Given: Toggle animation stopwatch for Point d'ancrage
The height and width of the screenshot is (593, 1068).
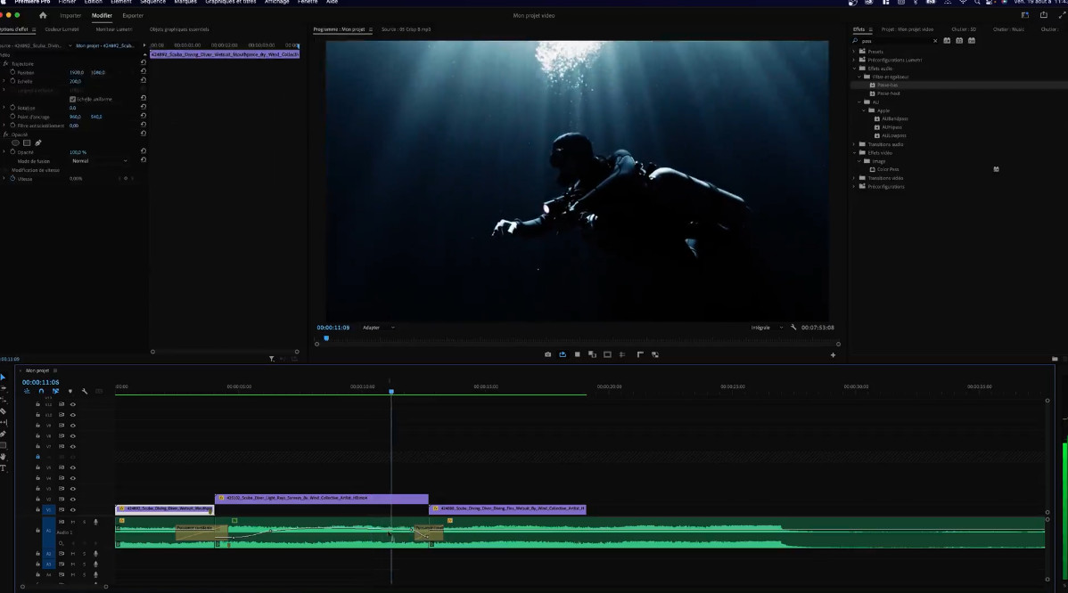Looking at the screenshot, I should (x=12, y=117).
